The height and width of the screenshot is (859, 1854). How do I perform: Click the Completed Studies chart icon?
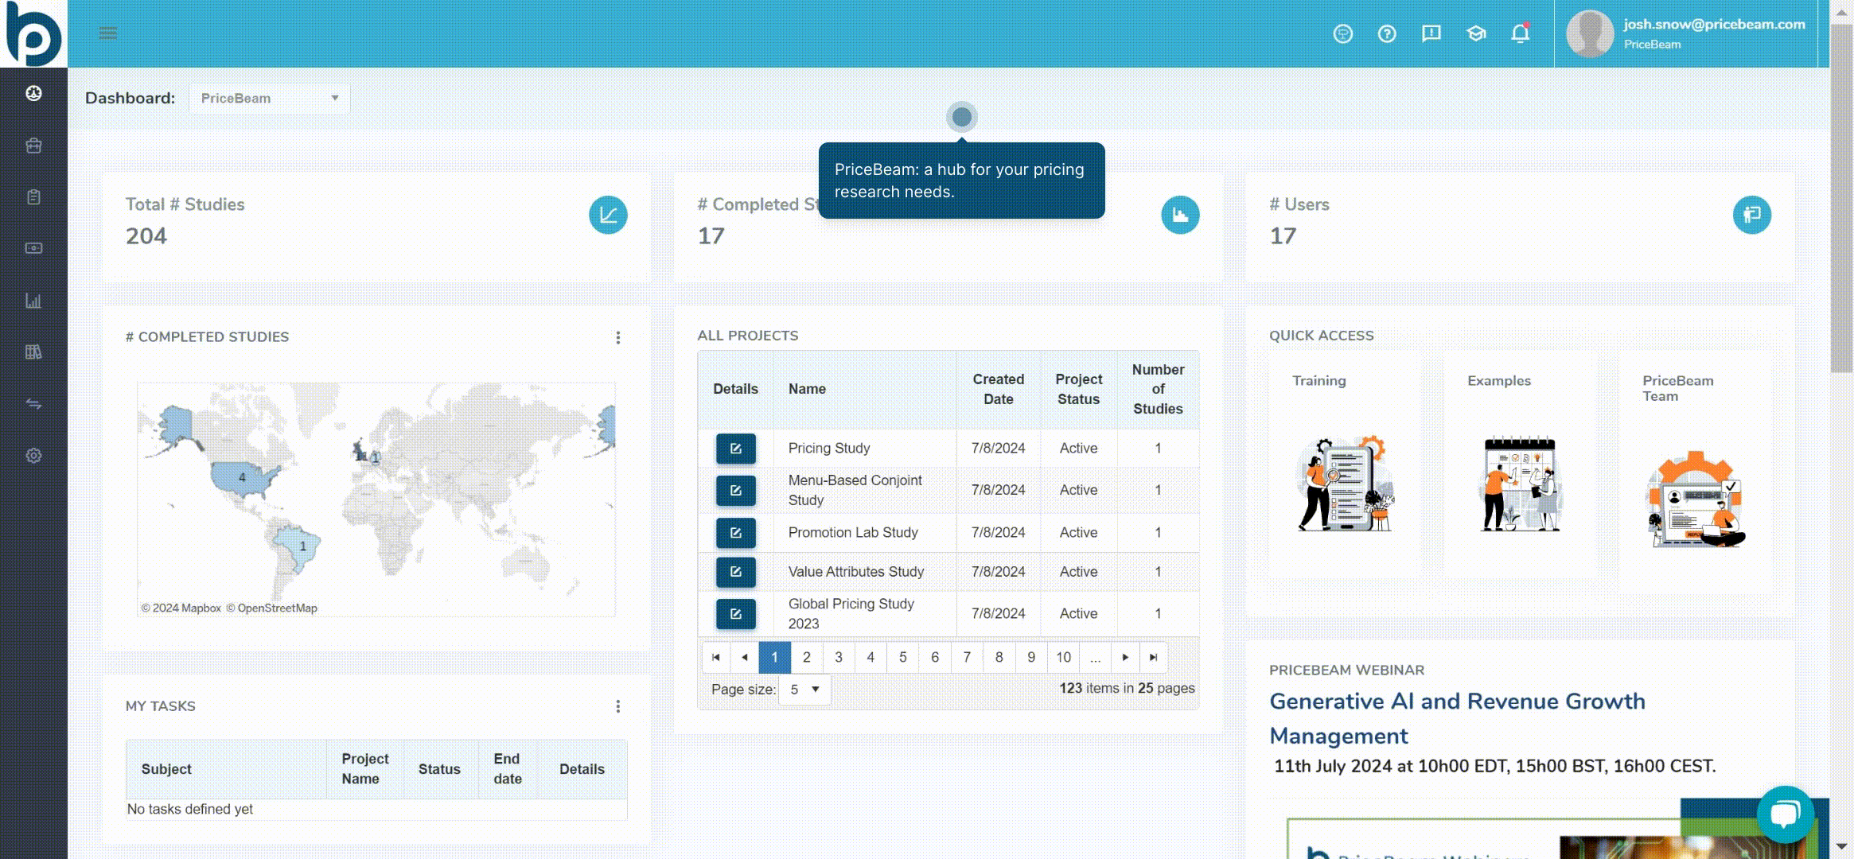coord(1180,215)
